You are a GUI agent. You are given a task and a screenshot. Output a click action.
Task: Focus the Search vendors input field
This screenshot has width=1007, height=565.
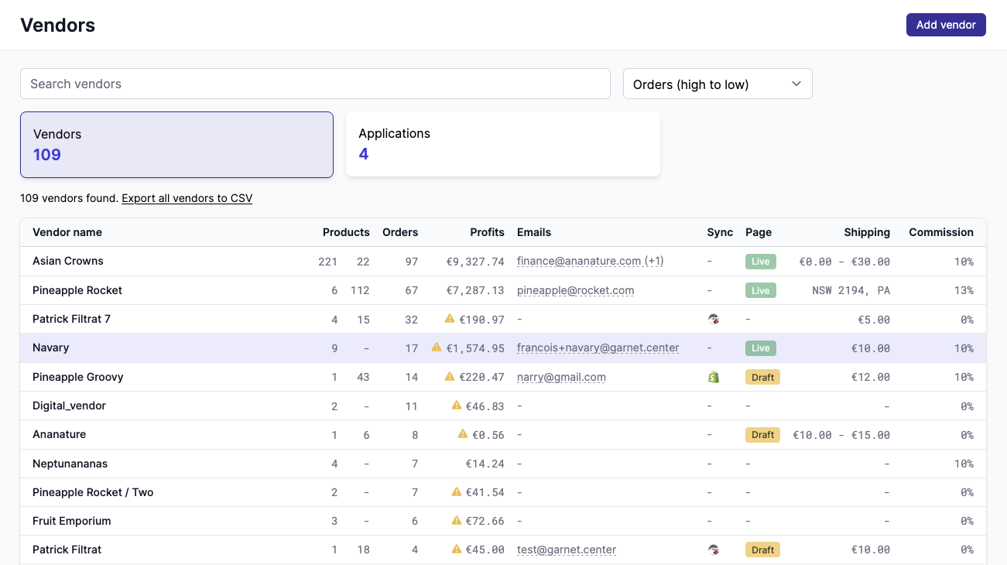click(x=315, y=84)
